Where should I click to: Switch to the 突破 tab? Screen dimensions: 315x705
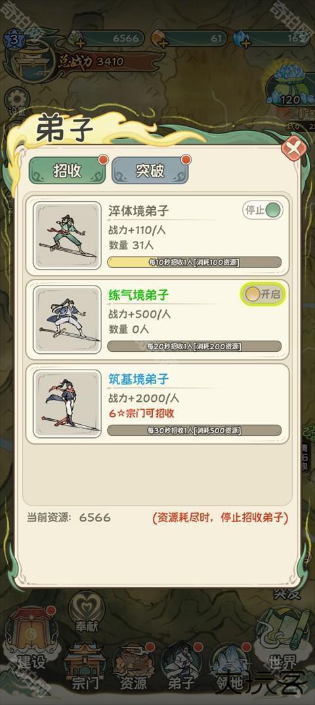coord(150,170)
